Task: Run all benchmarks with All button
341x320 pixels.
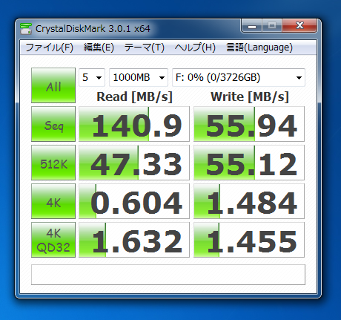Action: (x=53, y=85)
